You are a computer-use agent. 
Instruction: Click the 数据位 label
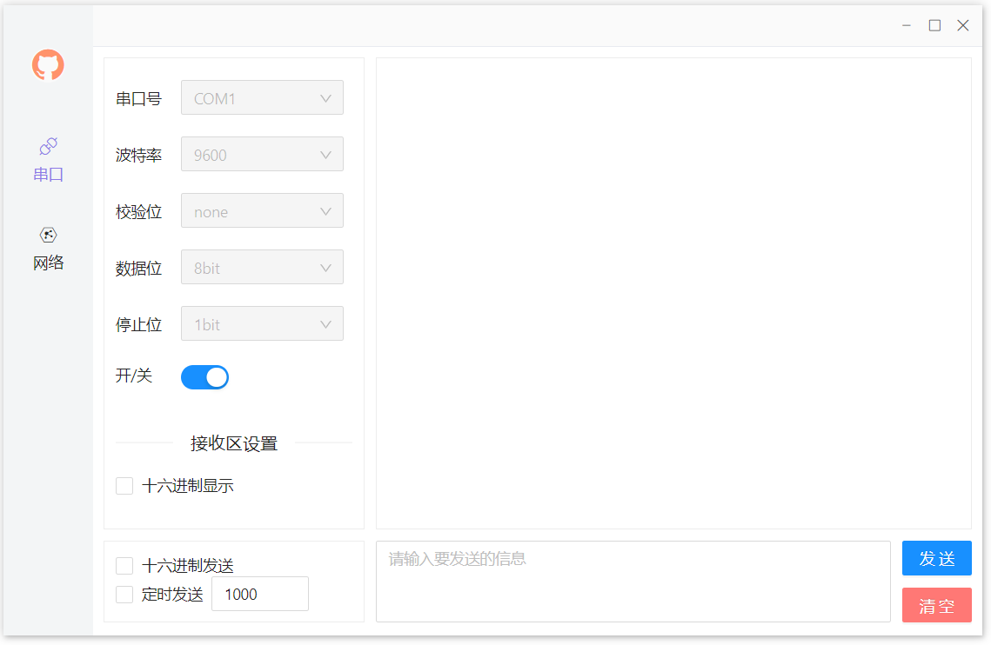[x=138, y=269]
